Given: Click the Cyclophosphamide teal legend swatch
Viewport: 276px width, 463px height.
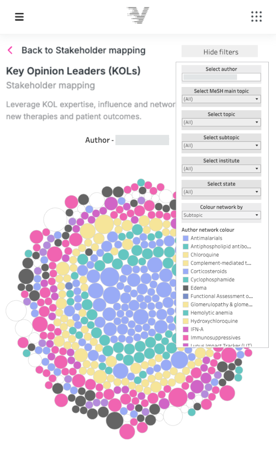Looking at the screenshot, I should coord(186,280).
